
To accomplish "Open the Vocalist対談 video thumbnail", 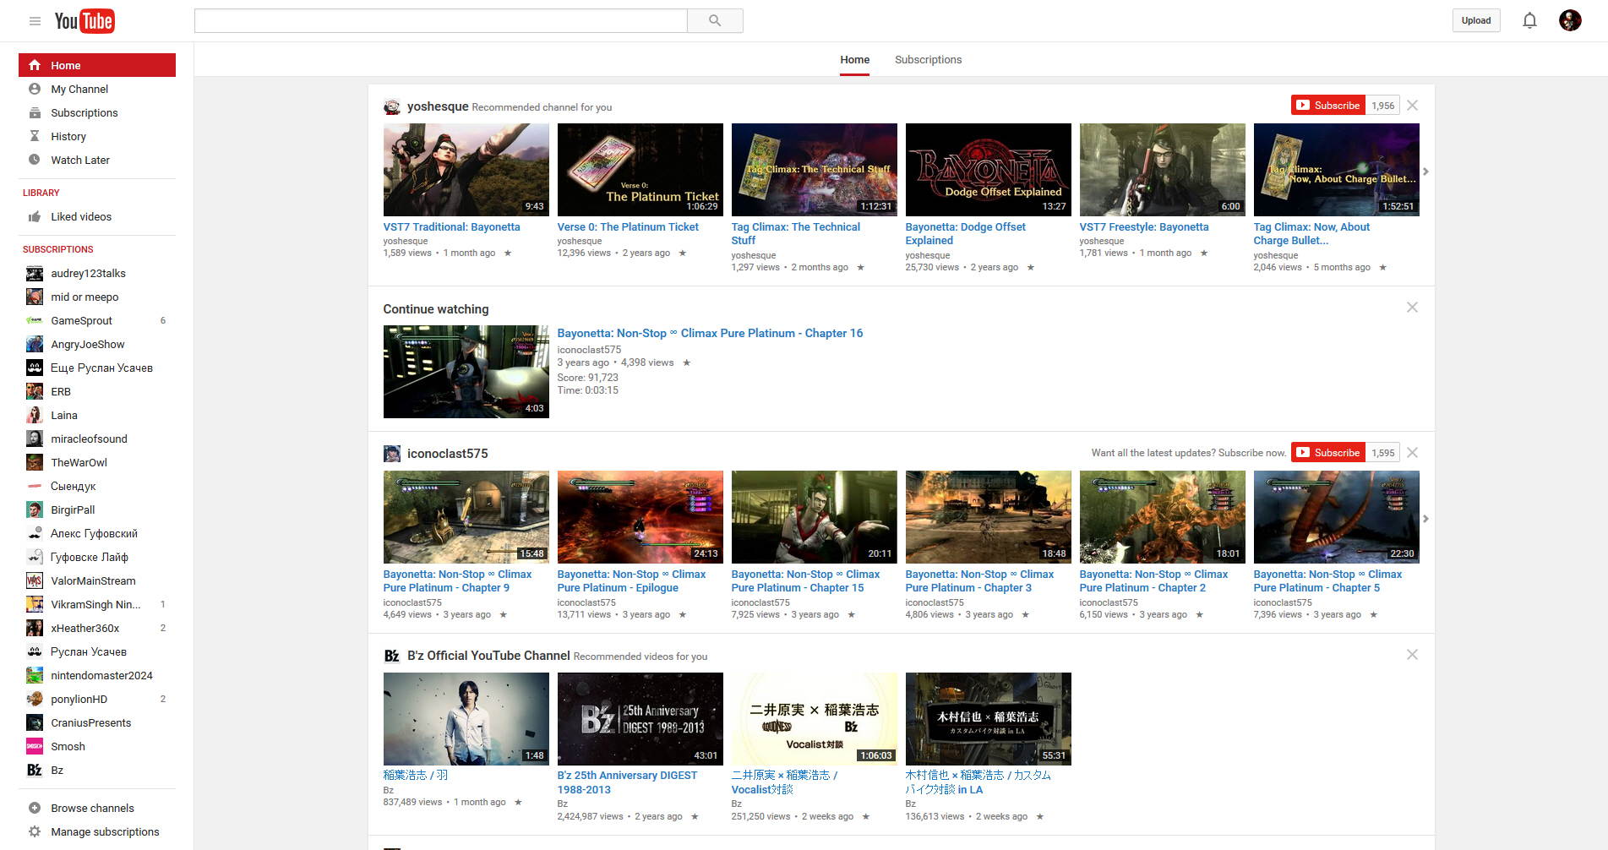I will [814, 719].
